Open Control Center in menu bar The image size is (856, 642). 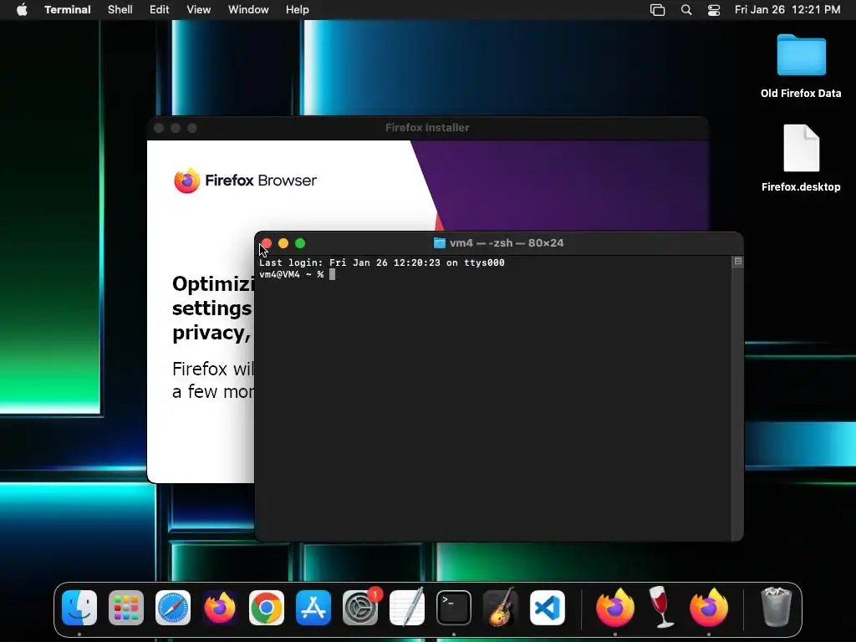tap(714, 10)
